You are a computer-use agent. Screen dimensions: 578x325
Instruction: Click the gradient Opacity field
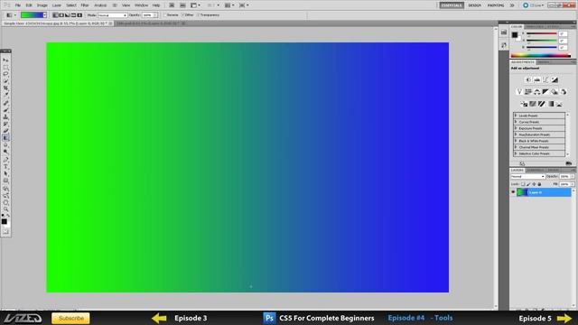(x=147, y=15)
